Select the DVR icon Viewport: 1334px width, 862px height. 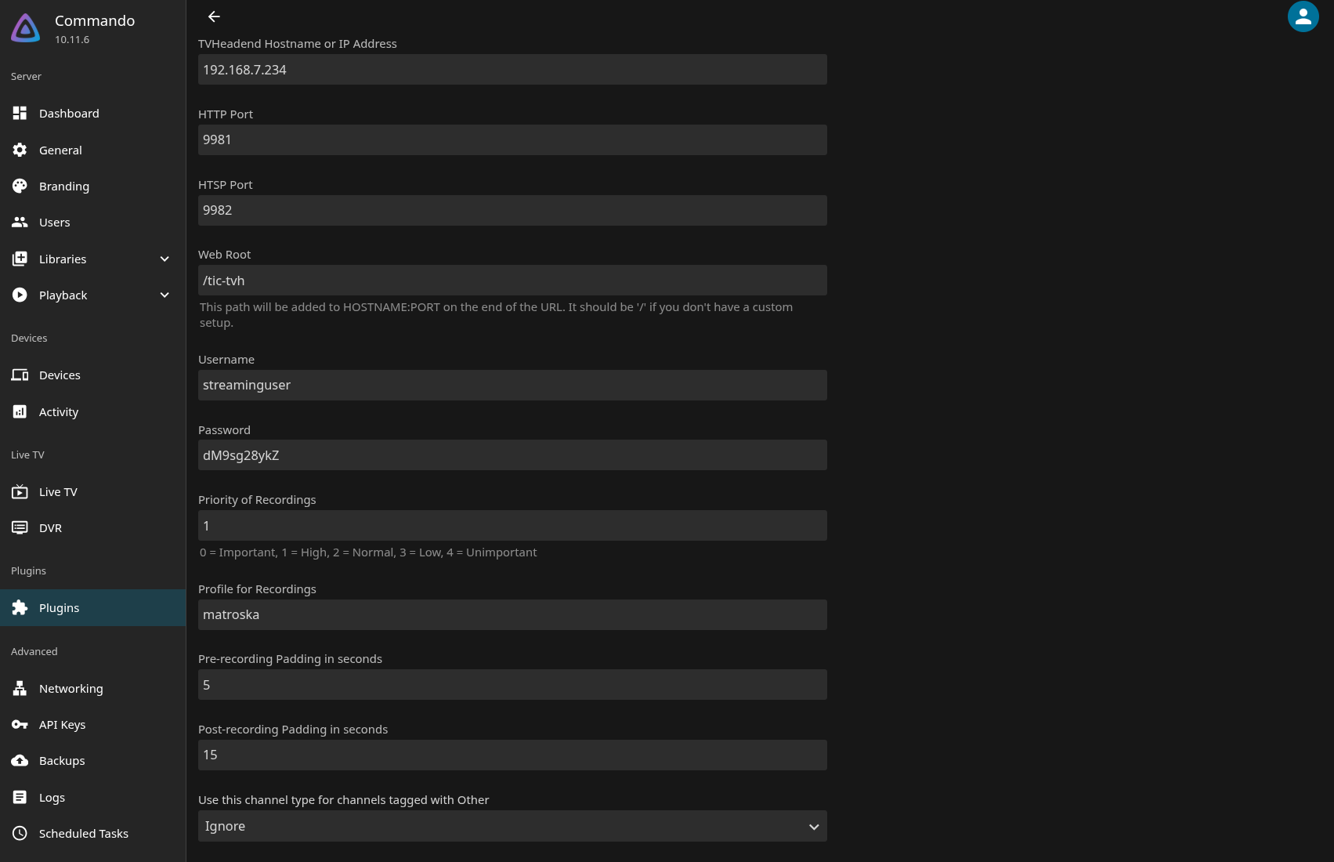[x=20, y=527]
